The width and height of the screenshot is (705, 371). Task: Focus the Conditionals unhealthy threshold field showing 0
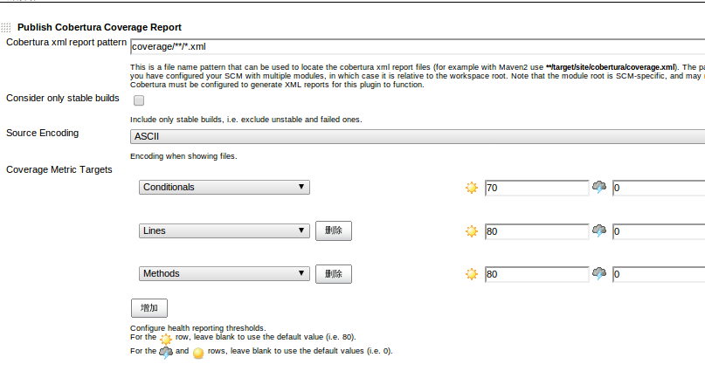(x=659, y=188)
